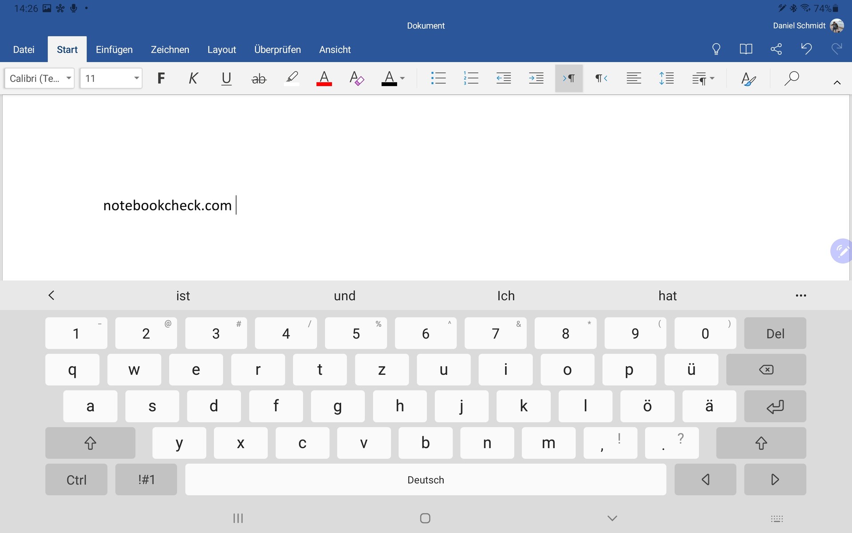Image resolution: width=852 pixels, height=533 pixels.
Task: Share the document via share icon
Action: 776,49
